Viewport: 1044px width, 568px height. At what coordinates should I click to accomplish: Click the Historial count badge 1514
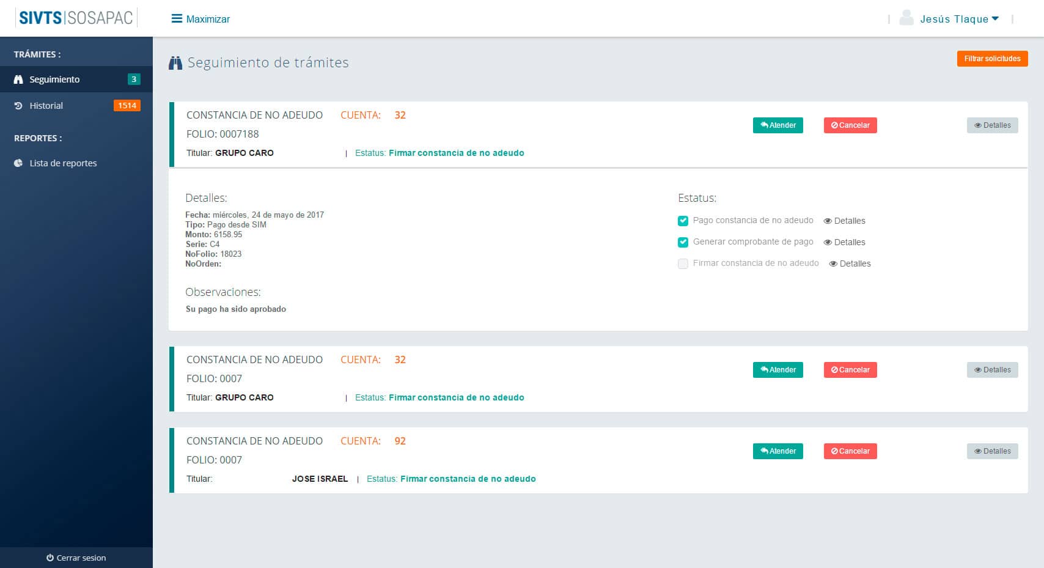[x=127, y=106]
